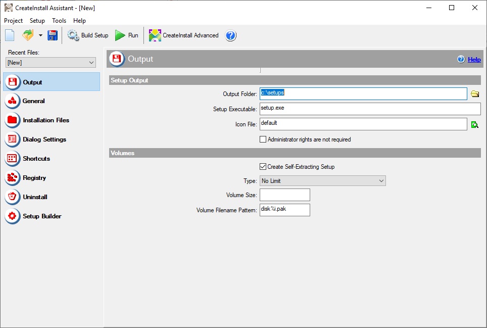Click the Icon File field
This screenshot has width=487, height=328.
coord(363,124)
